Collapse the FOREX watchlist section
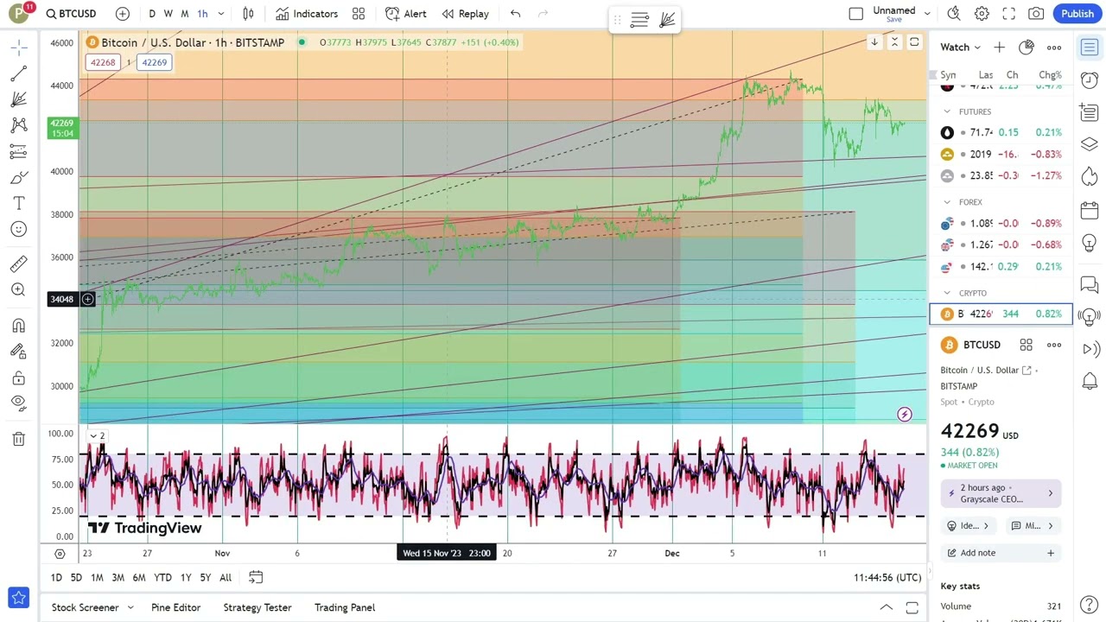1106x622 pixels. click(947, 202)
